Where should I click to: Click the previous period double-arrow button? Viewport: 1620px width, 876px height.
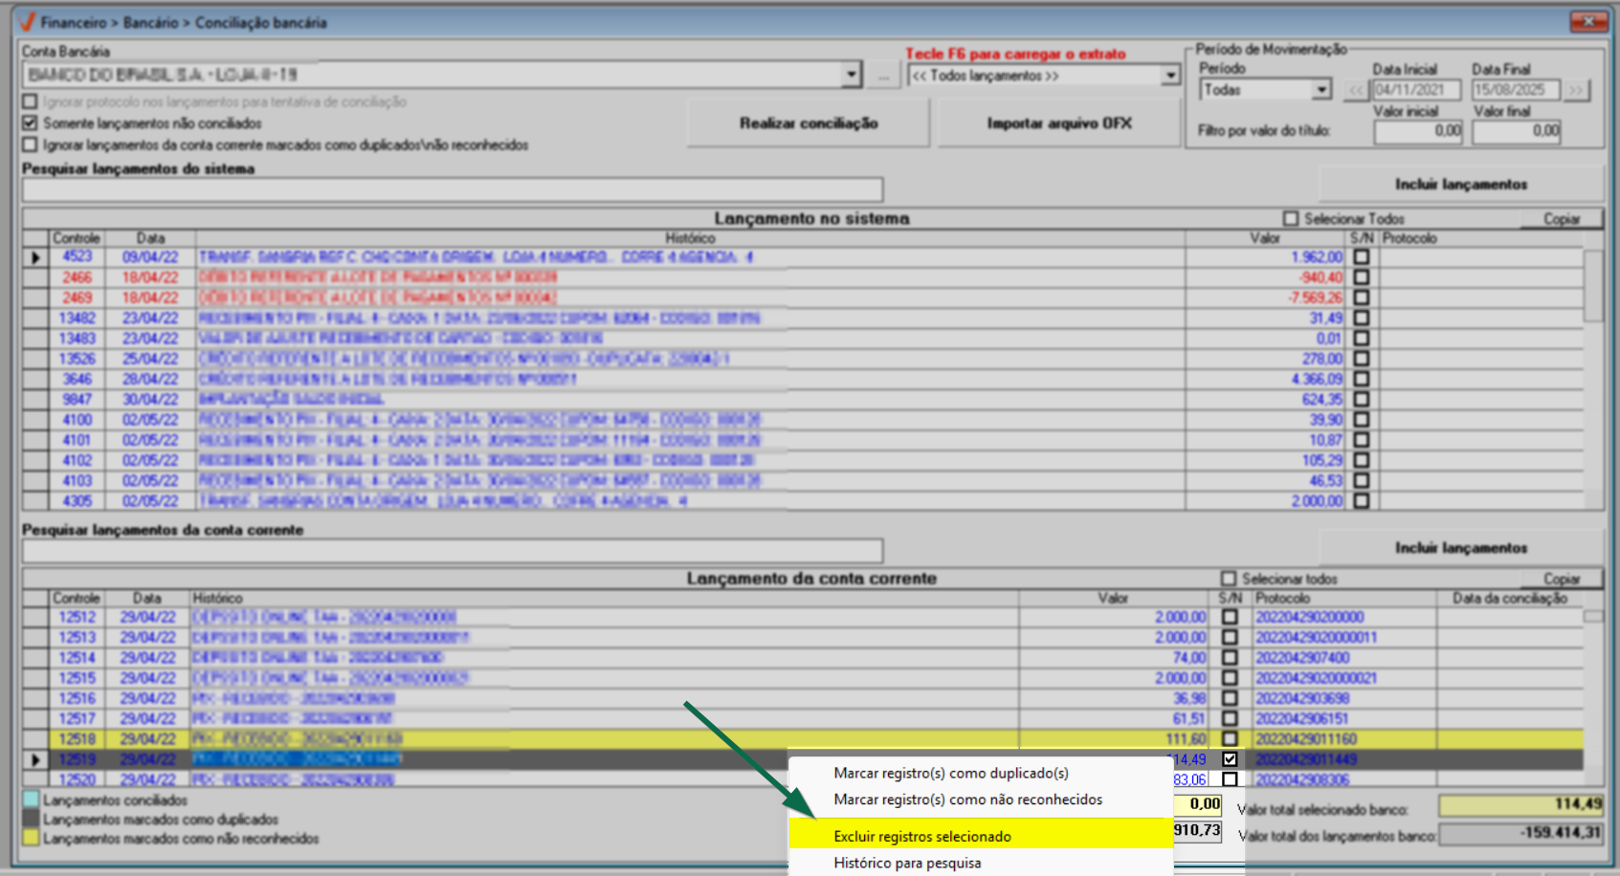[1355, 90]
